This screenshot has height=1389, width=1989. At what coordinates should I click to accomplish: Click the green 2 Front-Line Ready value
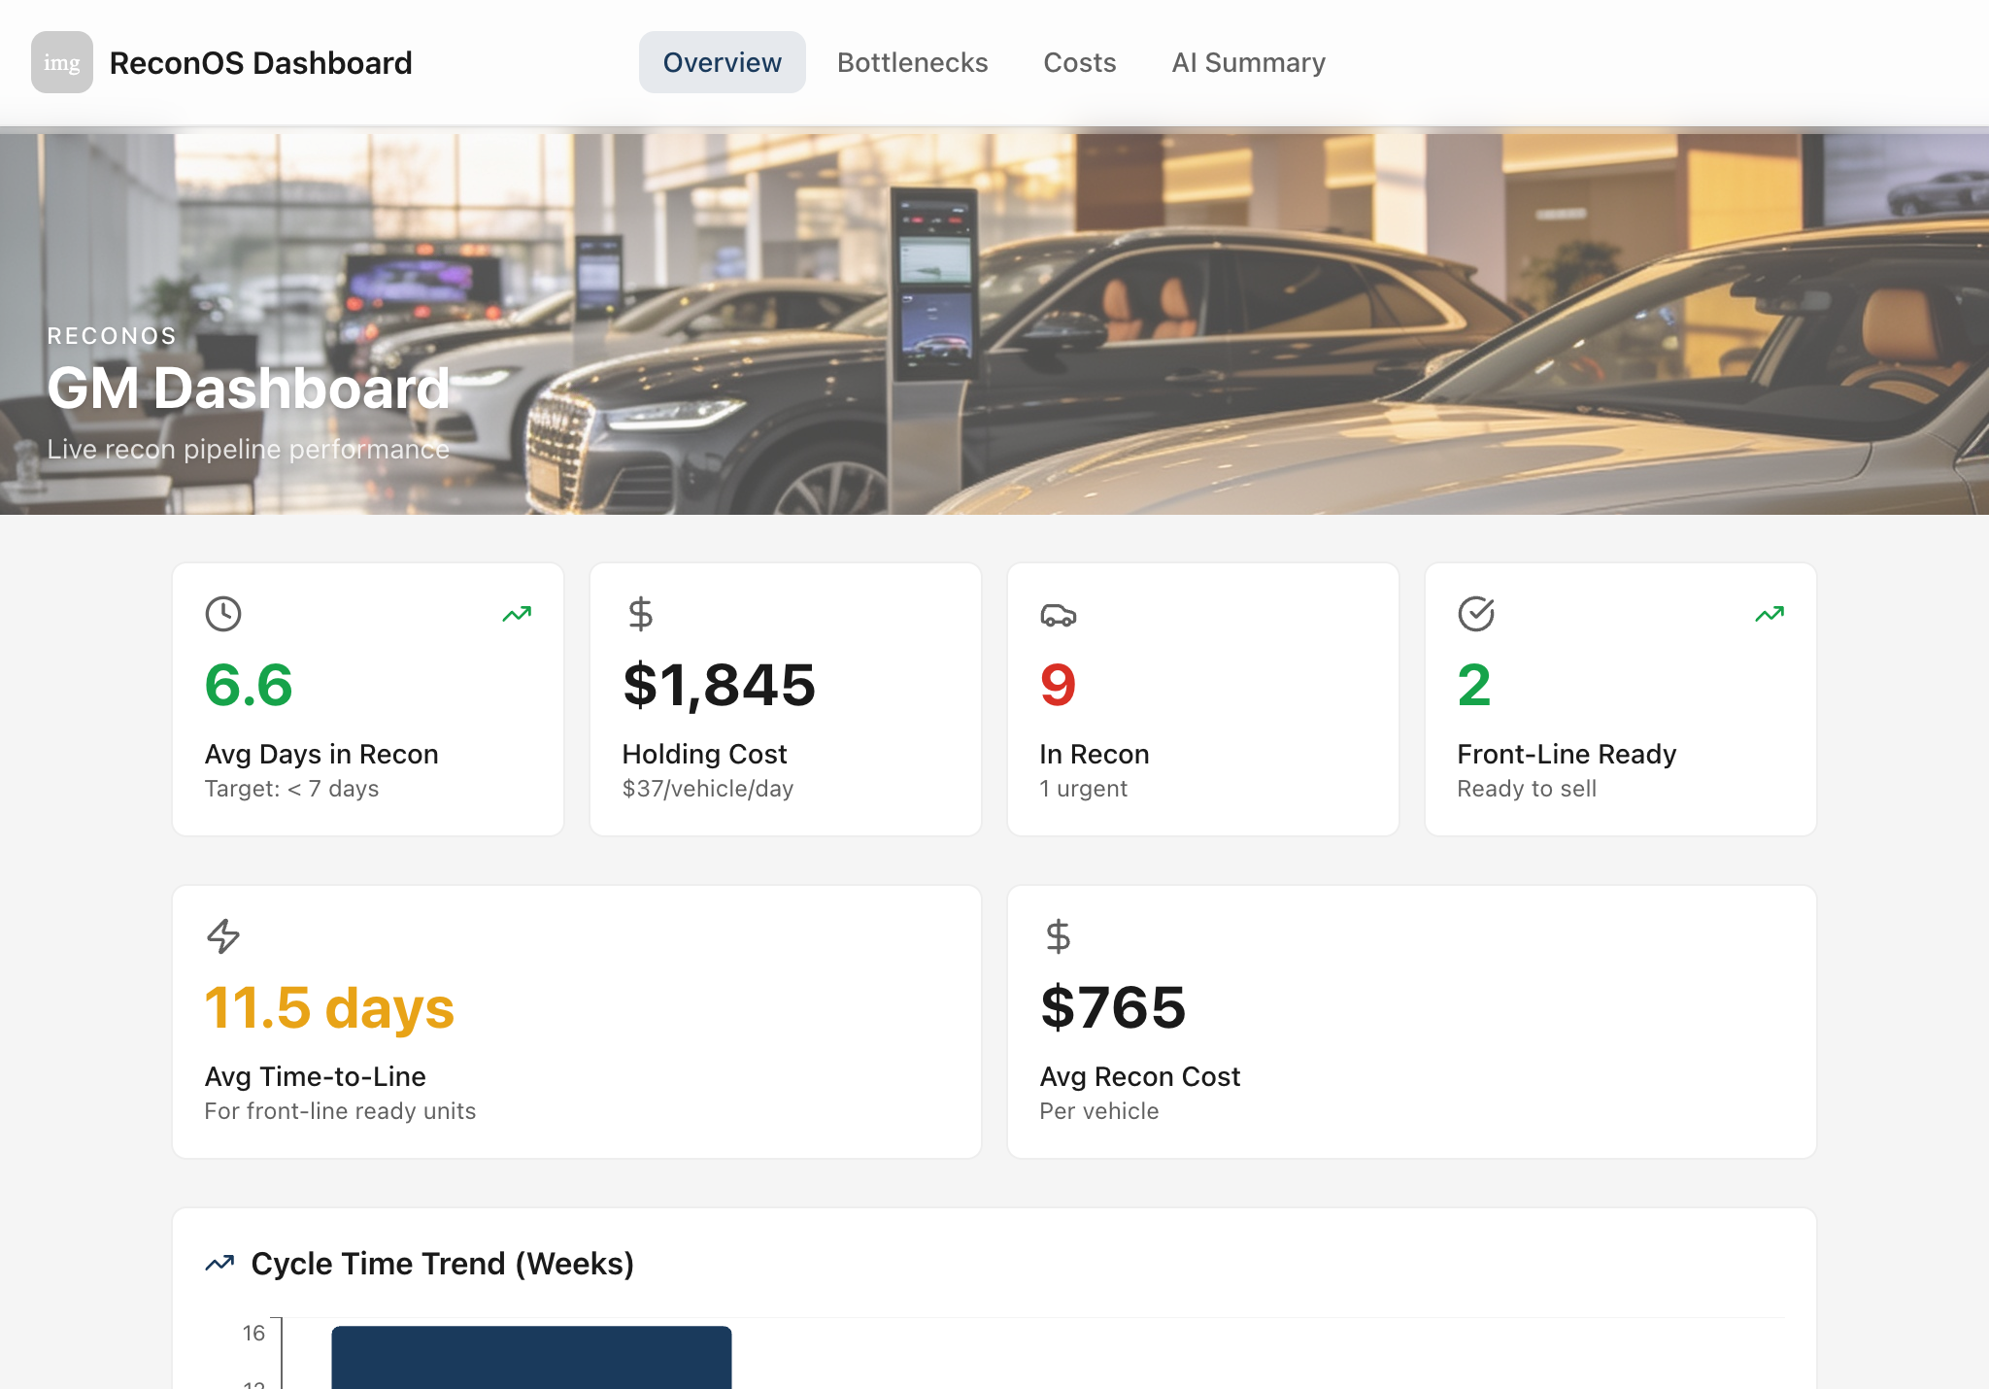(1474, 685)
